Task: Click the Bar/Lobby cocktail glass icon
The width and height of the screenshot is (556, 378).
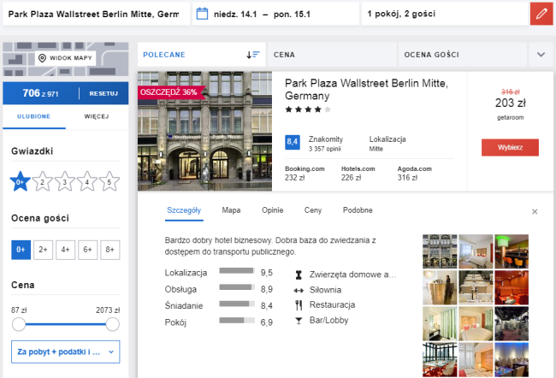Action: pos(298,320)
